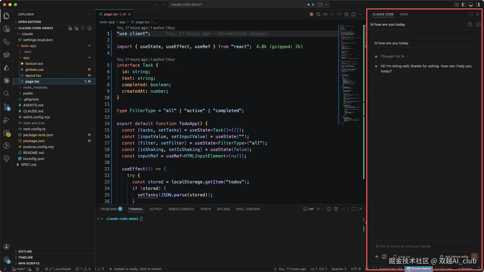
Task: Kill terminal with the trash icon
Action: (336, 209)
